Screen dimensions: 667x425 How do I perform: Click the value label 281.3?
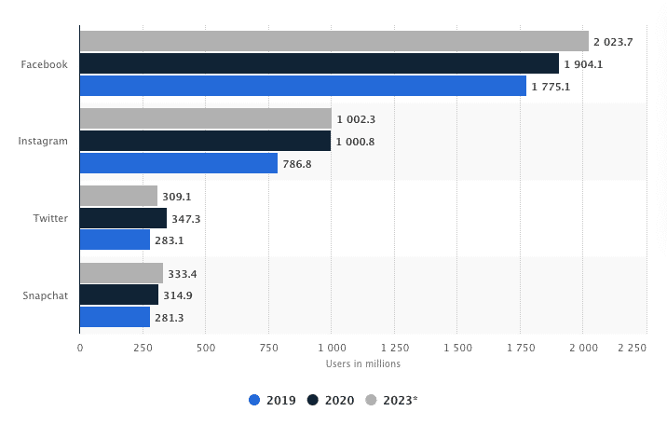tap(170, 318)
